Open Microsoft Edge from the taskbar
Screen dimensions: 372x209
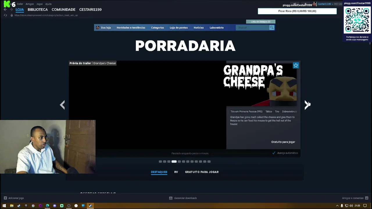coord(47,206)
